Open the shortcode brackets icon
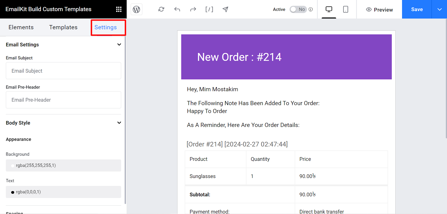The image size is (447, 214). (x=209, y=9)
